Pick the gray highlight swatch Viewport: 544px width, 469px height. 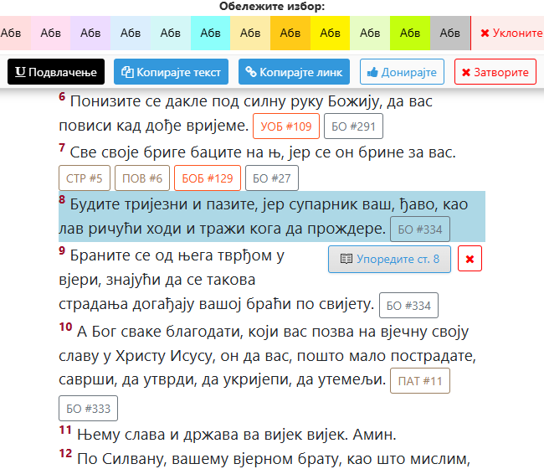point(450,33)
